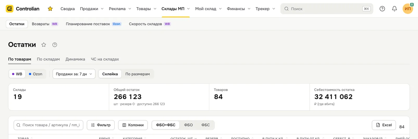Switch the view to По размерам
Image resolution: width=418 pixels, height=139 pixels.
click(138, 74)
